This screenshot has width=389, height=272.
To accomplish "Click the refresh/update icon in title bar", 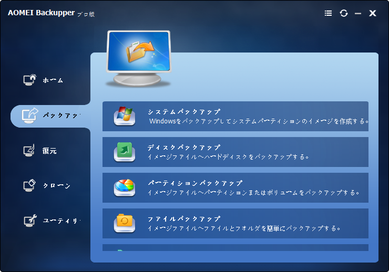I will click(344, 13).
